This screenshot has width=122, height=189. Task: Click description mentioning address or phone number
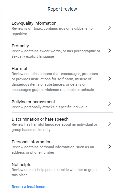pyautogui.click(x=53, y=150)
